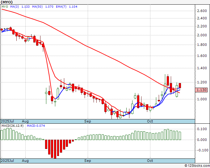Click the 0.000 MACD axis label

coord(202,140)
